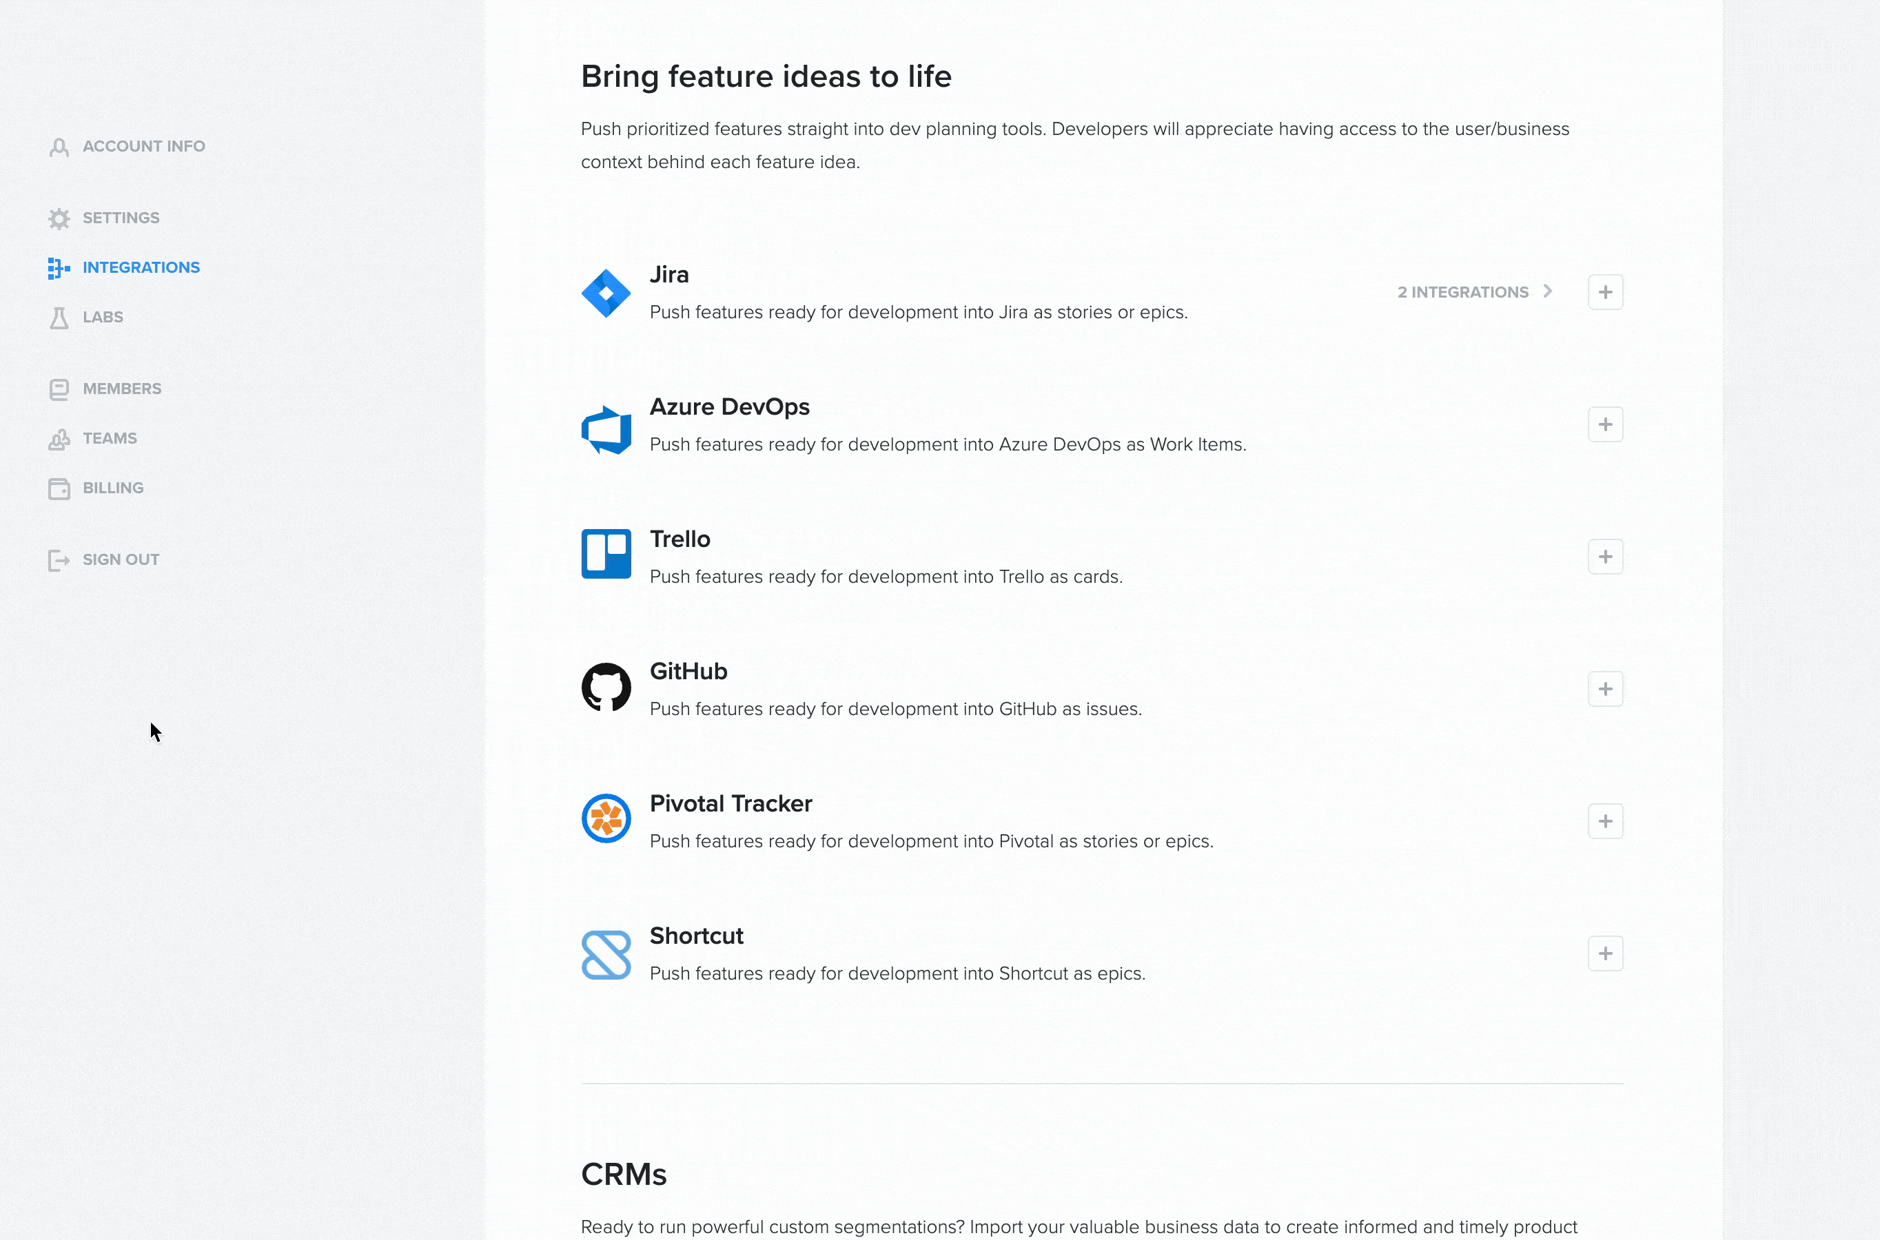This screenshot has width=1880, height=1240.
Task: Add a Shortcut integration
Action: coord(1606,953)
